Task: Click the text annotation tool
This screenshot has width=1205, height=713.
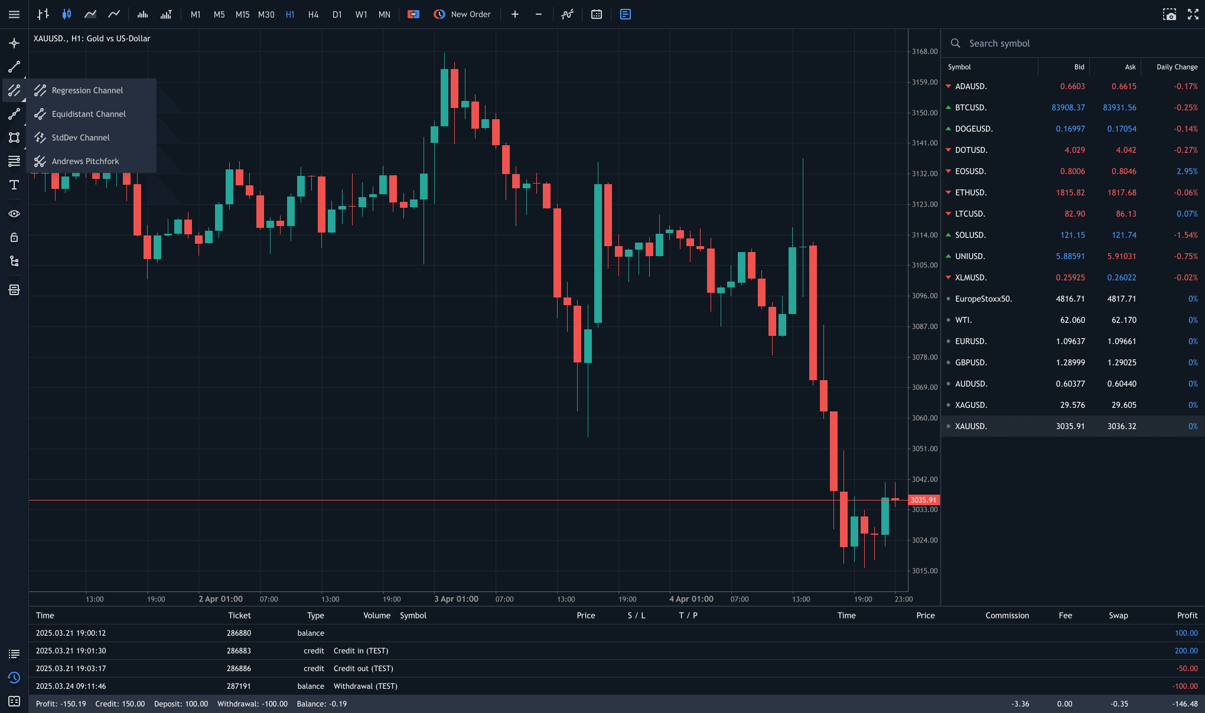Action: [x=14, y=185]
